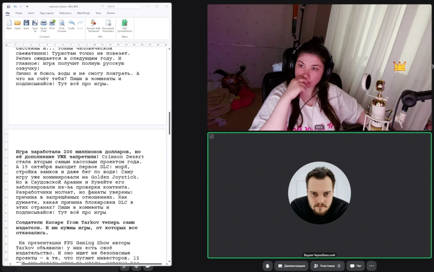
Task: Click the heading text "Создатели Escape from Tarkov"
Action: coord(57,222)
